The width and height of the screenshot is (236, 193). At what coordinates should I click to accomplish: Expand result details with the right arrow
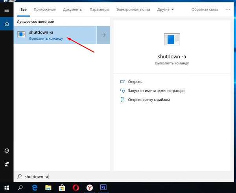[103, 35]
